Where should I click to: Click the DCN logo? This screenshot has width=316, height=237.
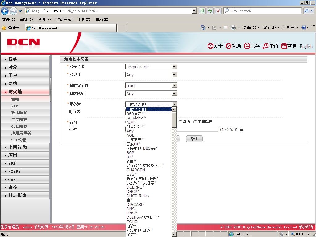[23, 42]
